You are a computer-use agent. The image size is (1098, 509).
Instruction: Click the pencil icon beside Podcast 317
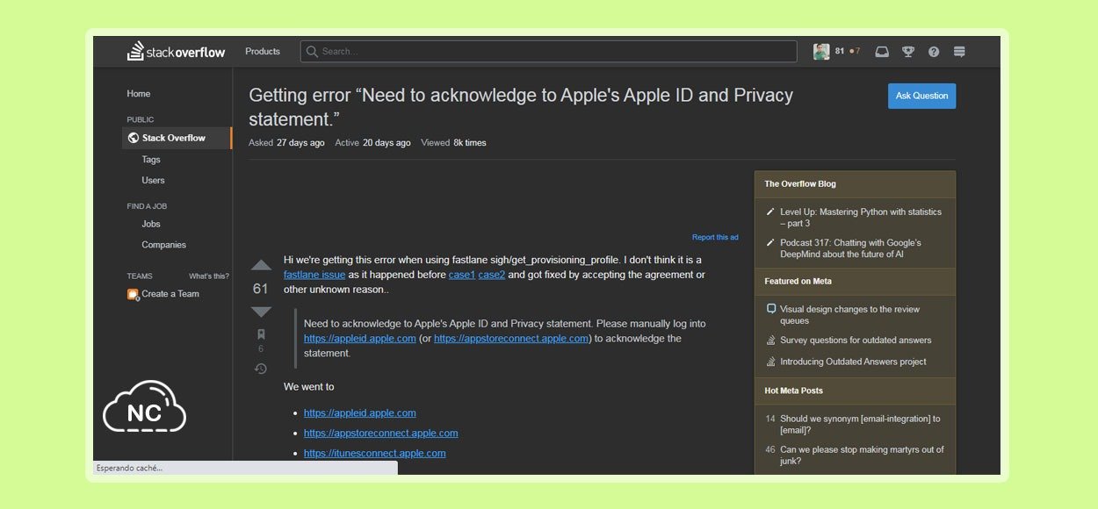point(770,242)
